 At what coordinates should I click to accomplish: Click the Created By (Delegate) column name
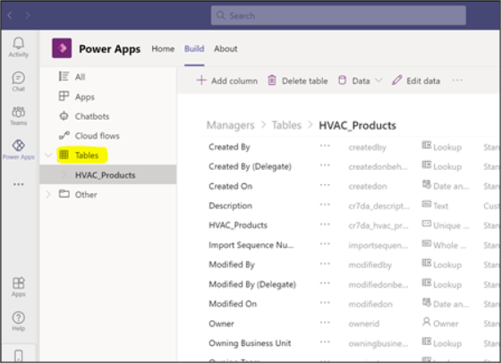(x=250, y=166)
